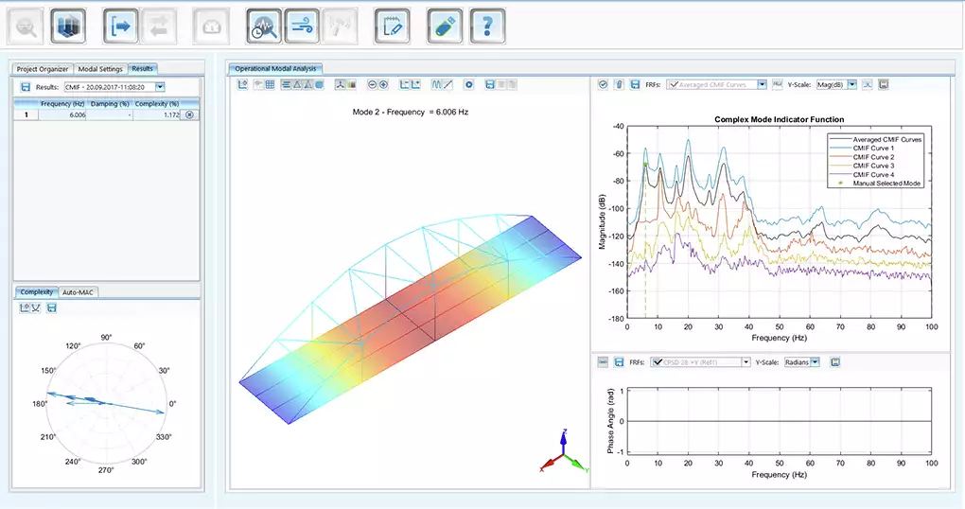
Task: Click the wind flow icon in toolbar
Action: pyautogui.click(x=302, y=26)
